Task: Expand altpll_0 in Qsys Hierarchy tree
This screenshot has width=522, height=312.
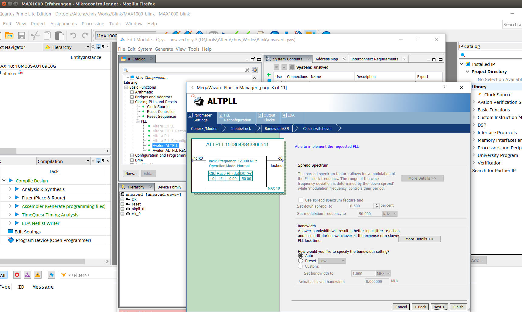Action: coord(122,209)
